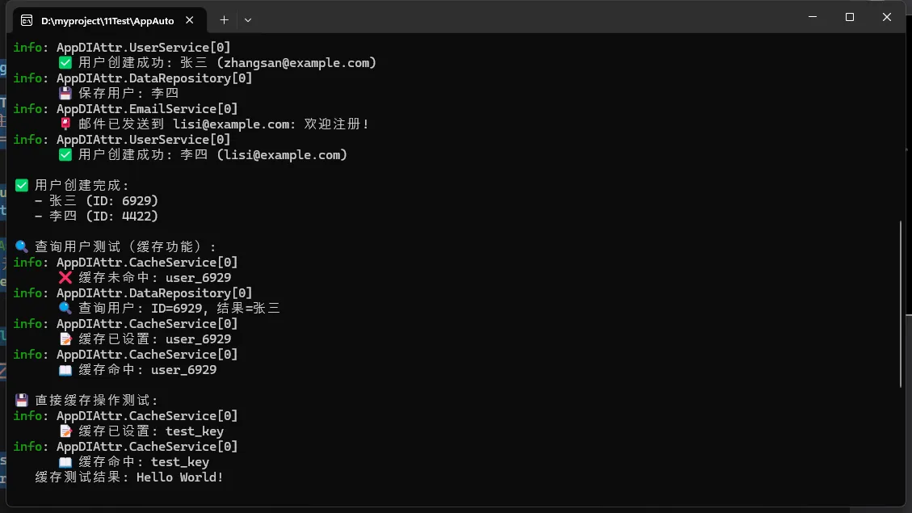Click the terminal icon on the tab
Viewport: 912px width, 513px height.
point(27,20)
